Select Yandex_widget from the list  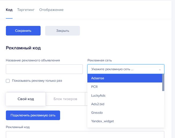point(125,121)
